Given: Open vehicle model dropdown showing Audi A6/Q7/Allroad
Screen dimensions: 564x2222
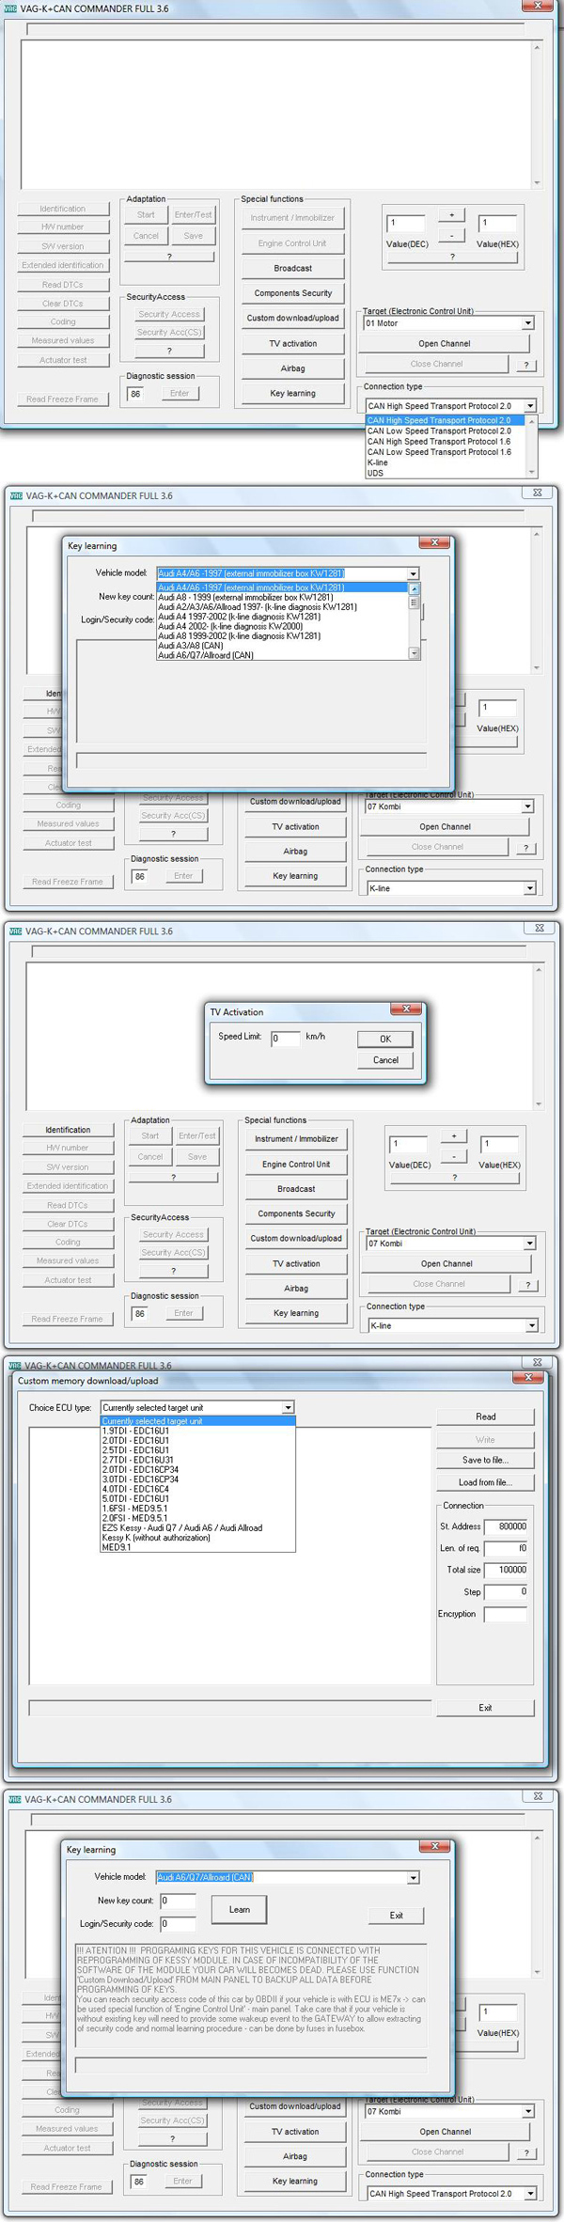Looking at the screenshot, I should (413, 1877).
